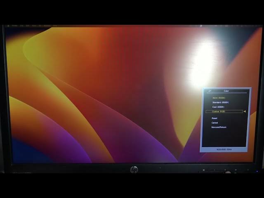Click the yellow arrow beside Custom (RGB)
Image resolution: width=264 pixels, height=198 pixels.
pos(245,111)
